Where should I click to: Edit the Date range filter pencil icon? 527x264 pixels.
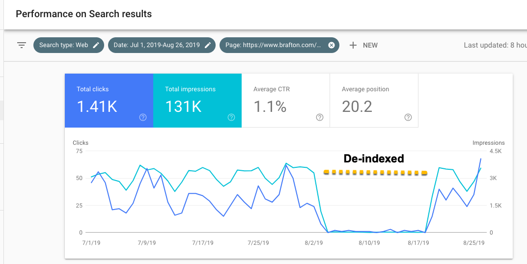pos(208,45)
